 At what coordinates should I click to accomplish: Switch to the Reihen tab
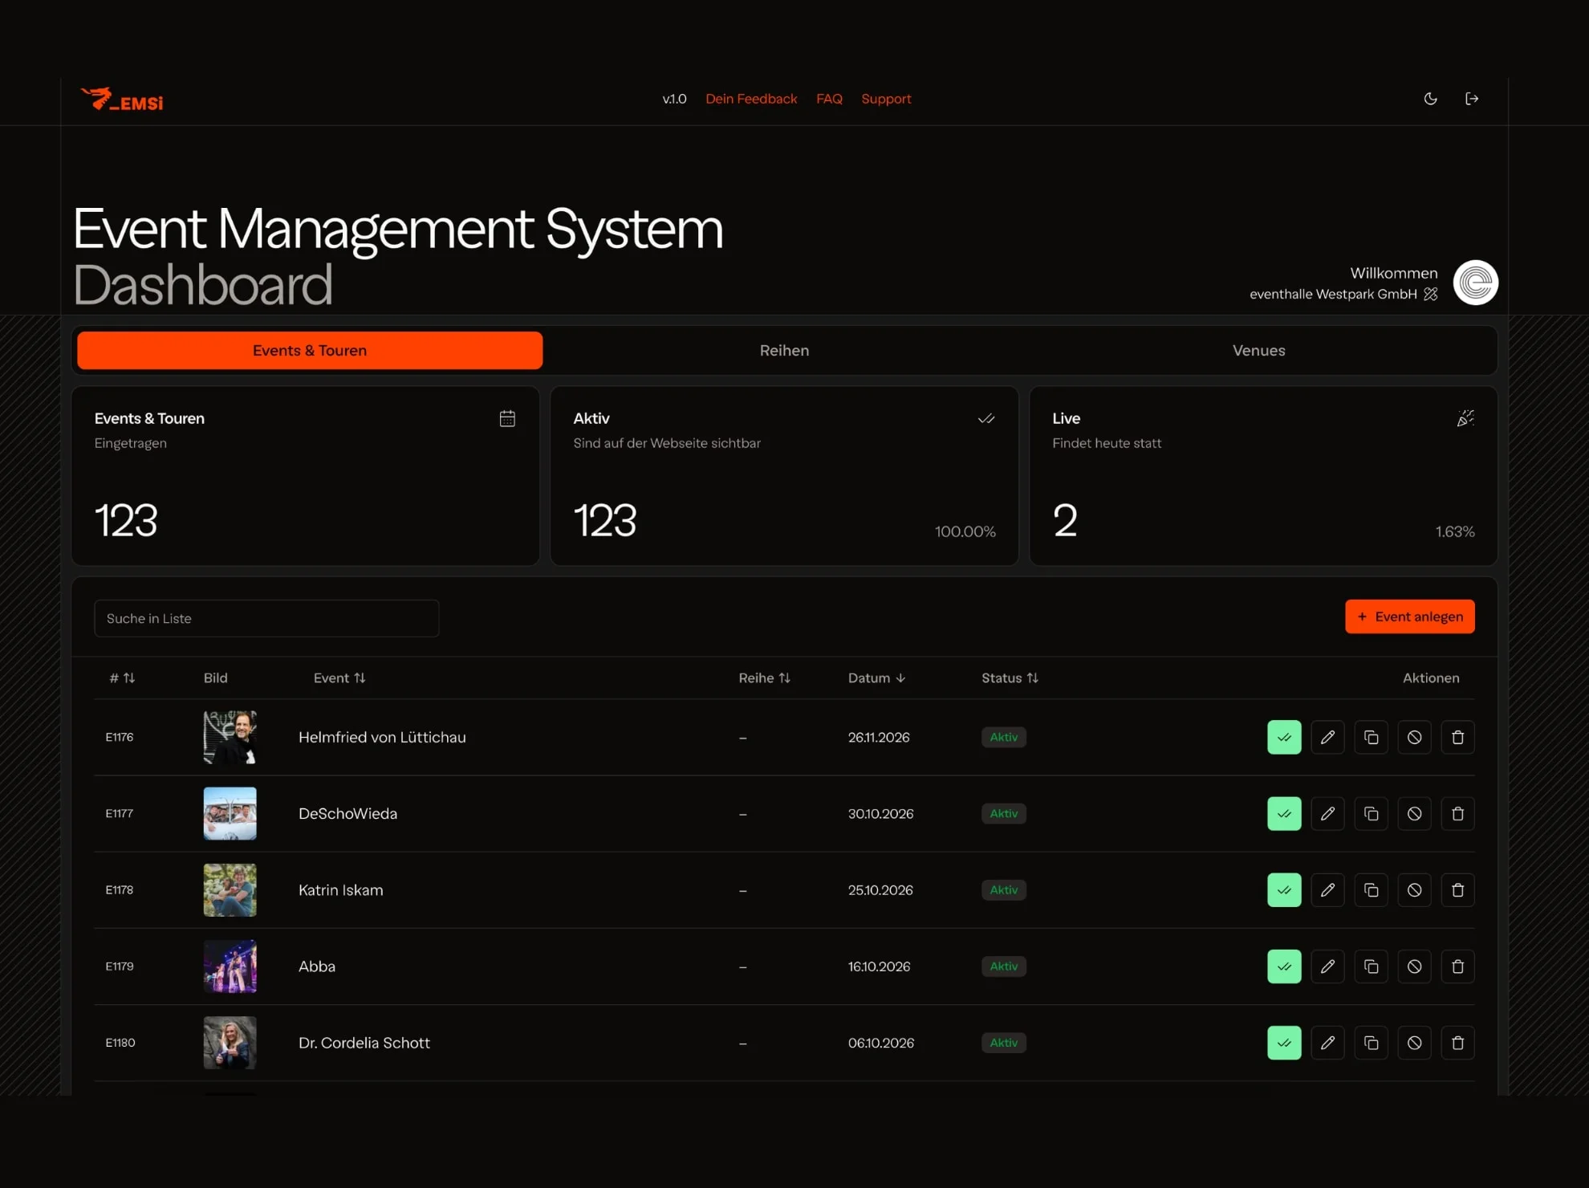[784, 350]
